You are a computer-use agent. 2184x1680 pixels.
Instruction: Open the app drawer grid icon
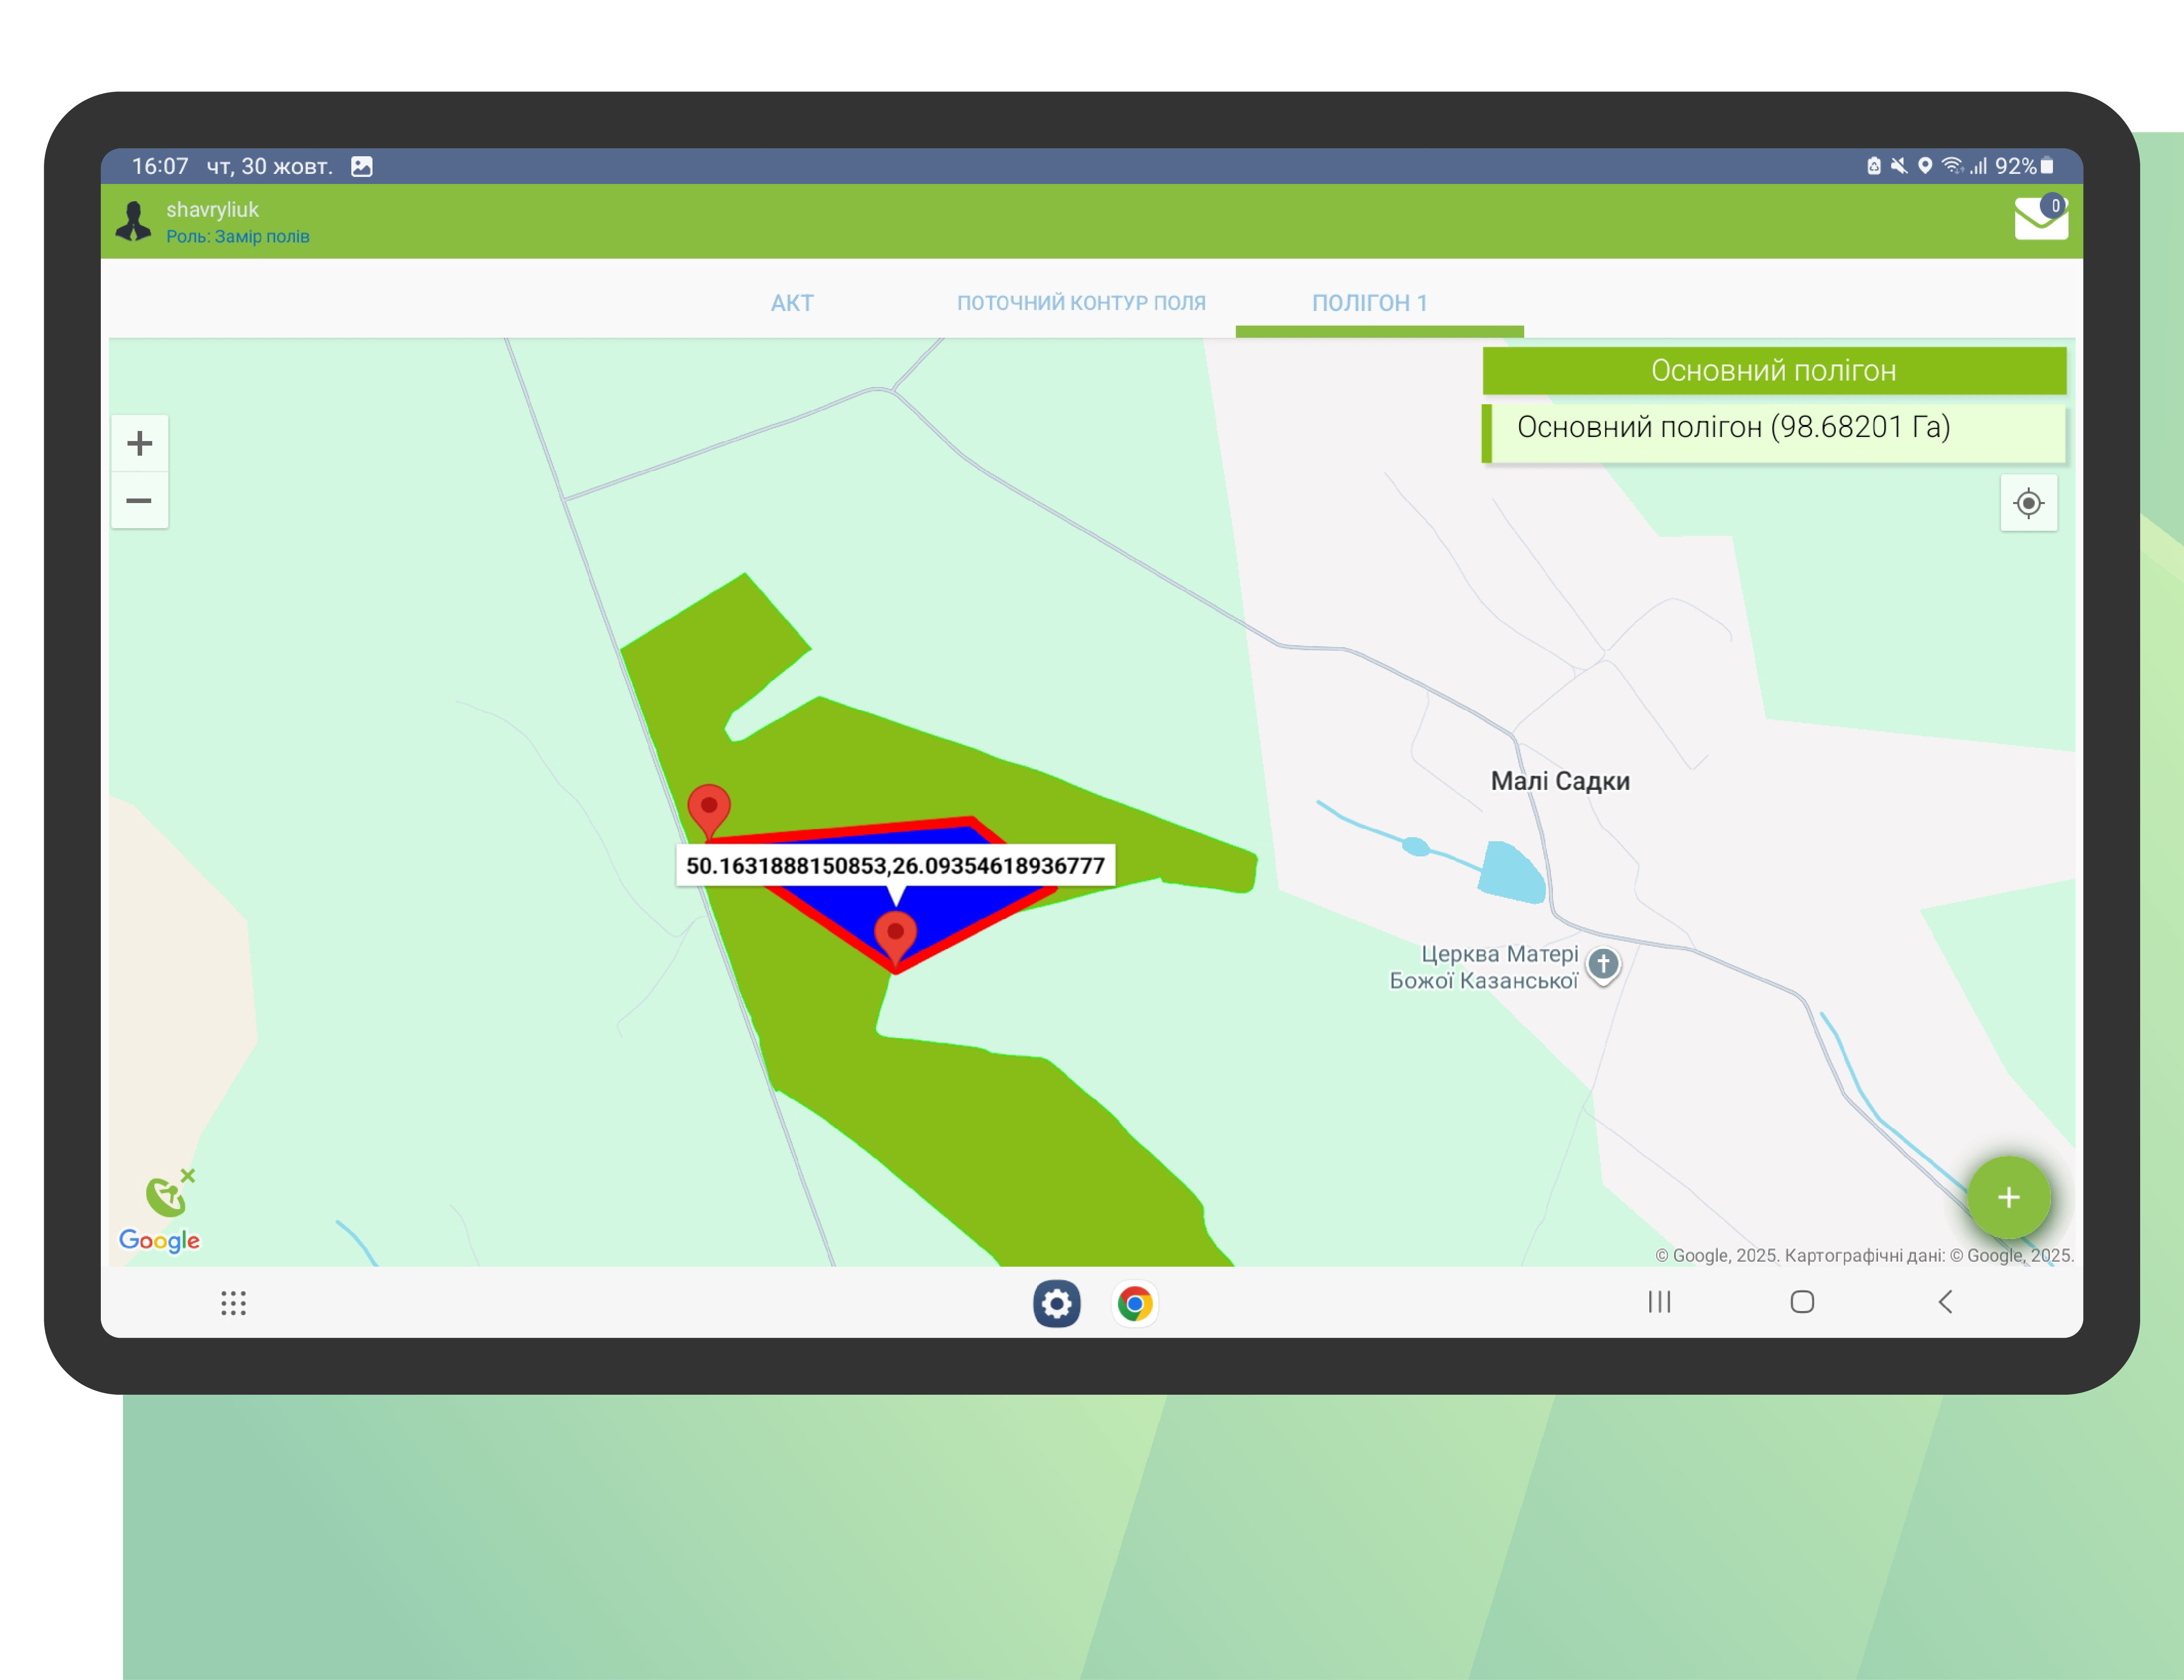pyautogui.click(x=233, y=1302)
